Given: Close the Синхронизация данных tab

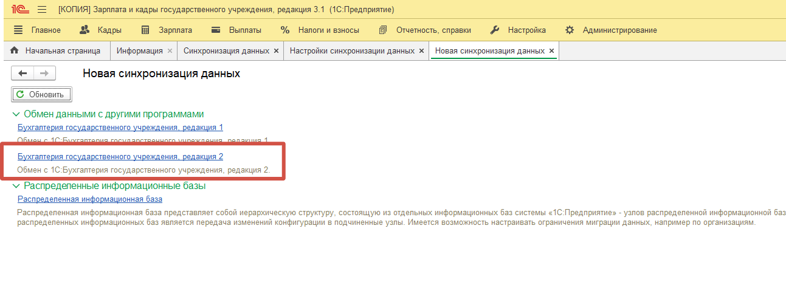Looking at the screenshot, I should click(x=276, y=51).
